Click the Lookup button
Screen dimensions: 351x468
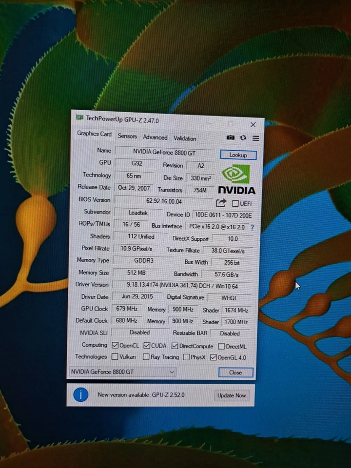tap(238, 155)
